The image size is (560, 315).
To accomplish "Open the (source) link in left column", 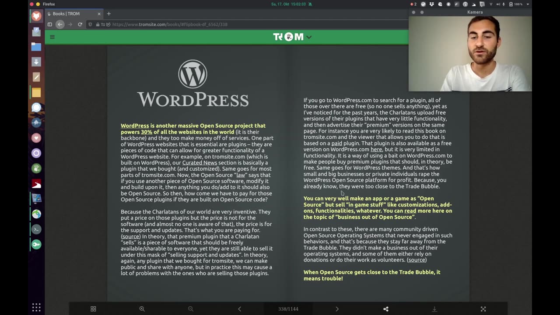I will pos(130,236).
